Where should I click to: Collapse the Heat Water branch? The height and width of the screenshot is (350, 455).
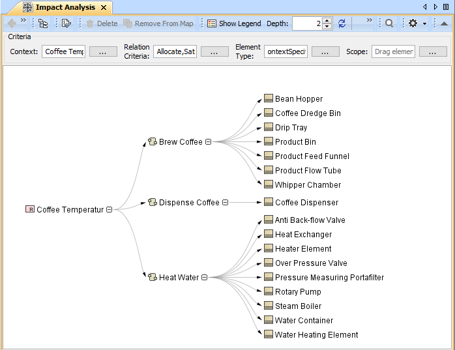pos(204,278)
